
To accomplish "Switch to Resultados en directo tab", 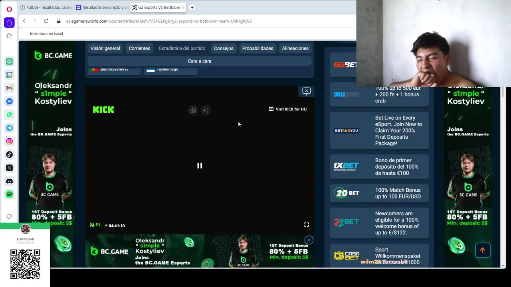I will 102,7.
